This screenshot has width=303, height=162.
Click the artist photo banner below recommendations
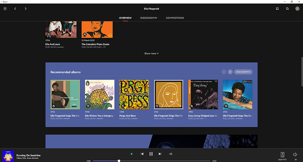(x=151, y=141)
